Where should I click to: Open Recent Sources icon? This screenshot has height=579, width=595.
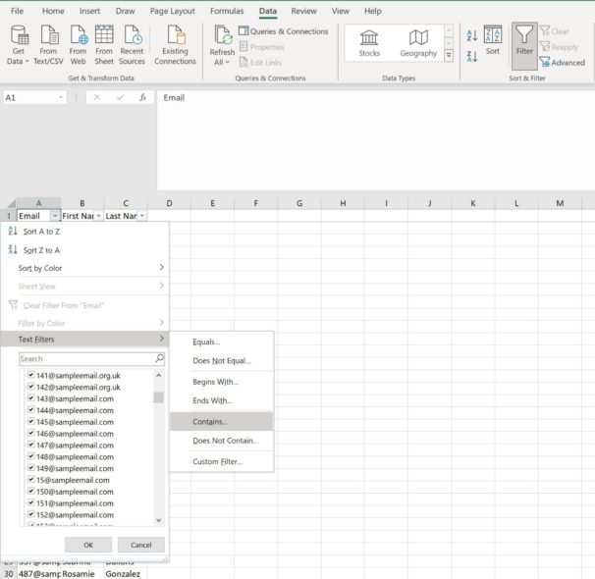click(x=132, y=36)
